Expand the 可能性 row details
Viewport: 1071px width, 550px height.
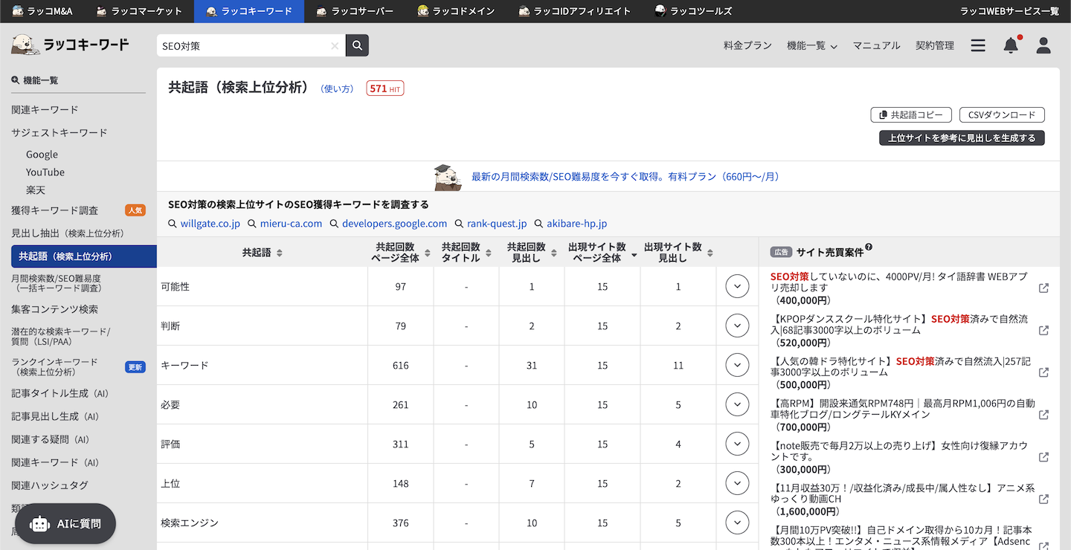coord(737,286)
